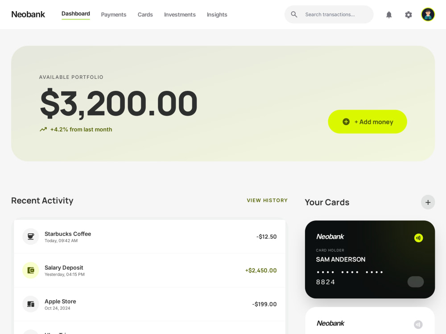The width and height of the screenshot is (446, 334).
Task: Click the $3,200.00 portfolio balance
Action: pyautogui.click(x=119, y=103)
